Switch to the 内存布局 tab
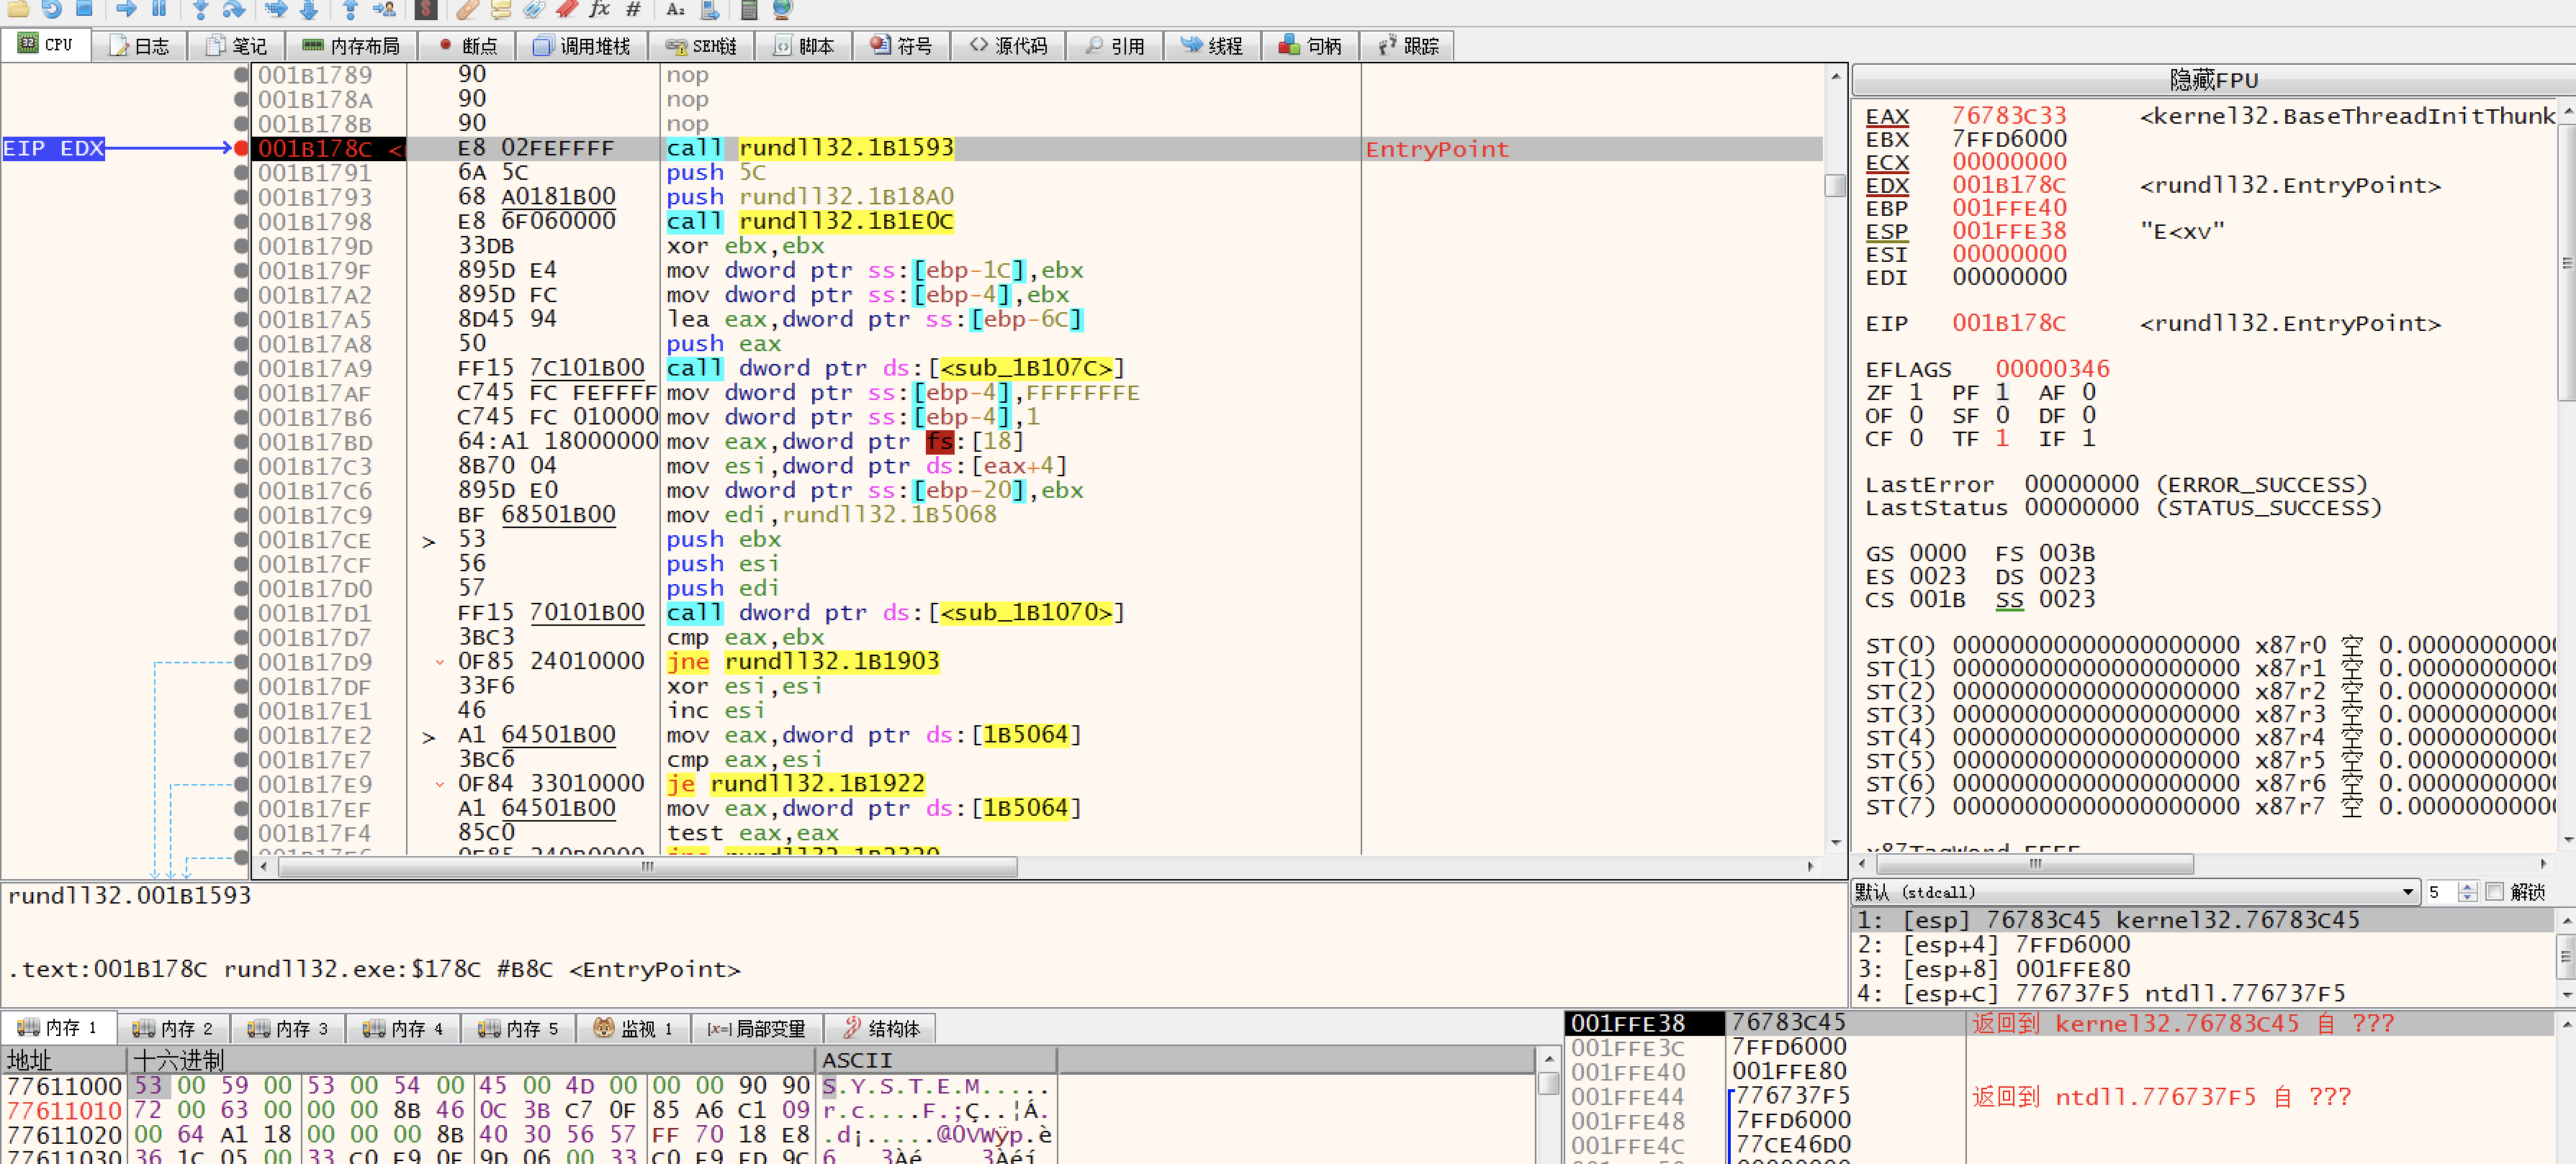Screen dimensions: 2576x1164 coord(351,46)
